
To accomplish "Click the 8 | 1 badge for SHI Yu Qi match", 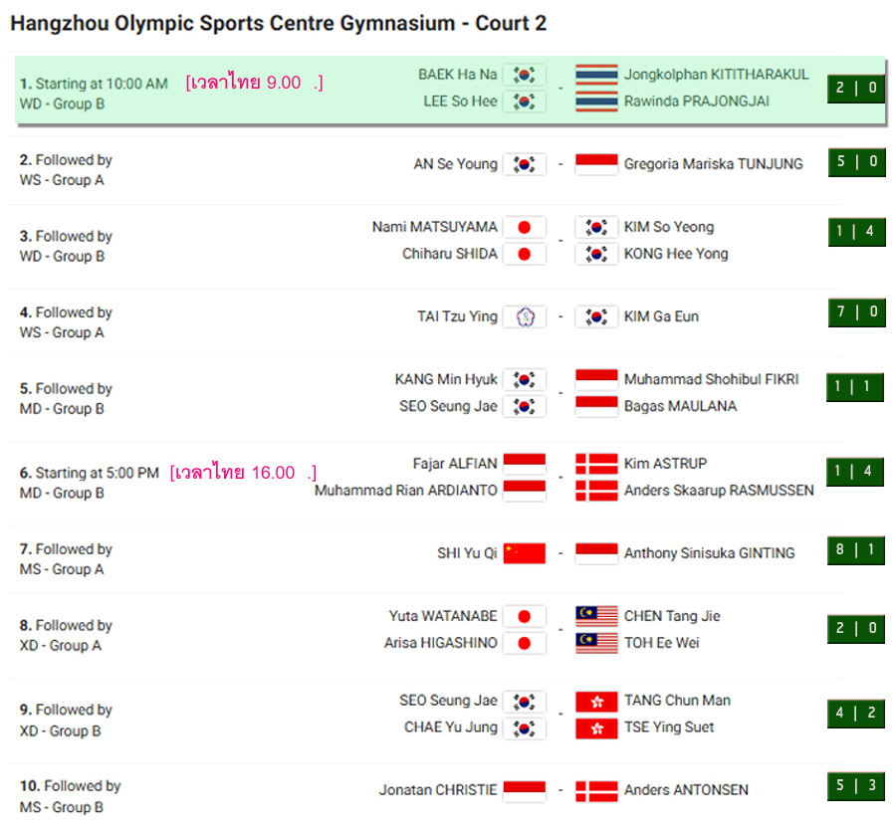I will point(856,550).
